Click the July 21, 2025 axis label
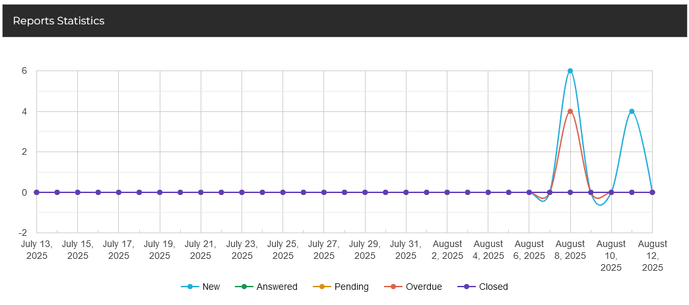Screen dimensions: 689x305 pyautogui.click(x=201, y=250)
